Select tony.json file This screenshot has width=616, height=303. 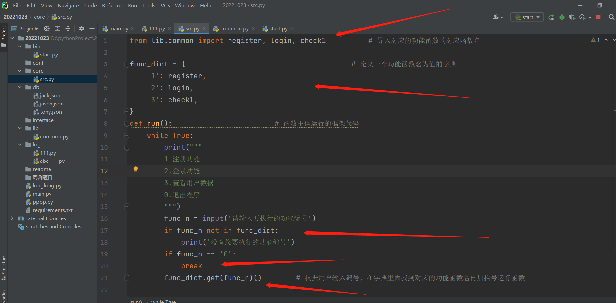(51, 112)
